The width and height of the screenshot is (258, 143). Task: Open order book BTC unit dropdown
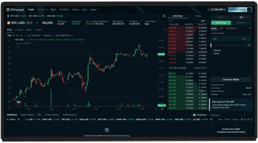(204, 21)
